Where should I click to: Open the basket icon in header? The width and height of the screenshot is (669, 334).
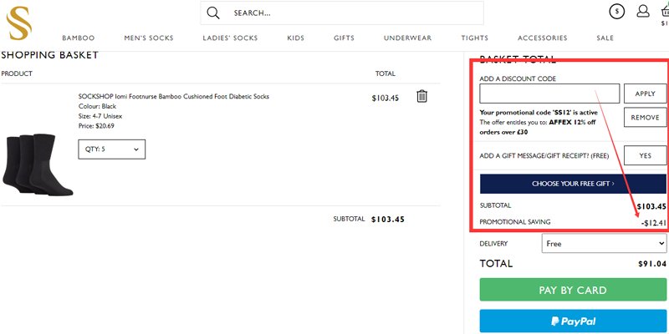(665, 12)
